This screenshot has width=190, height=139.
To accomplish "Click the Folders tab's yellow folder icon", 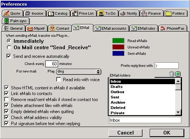I will (169, 14).
